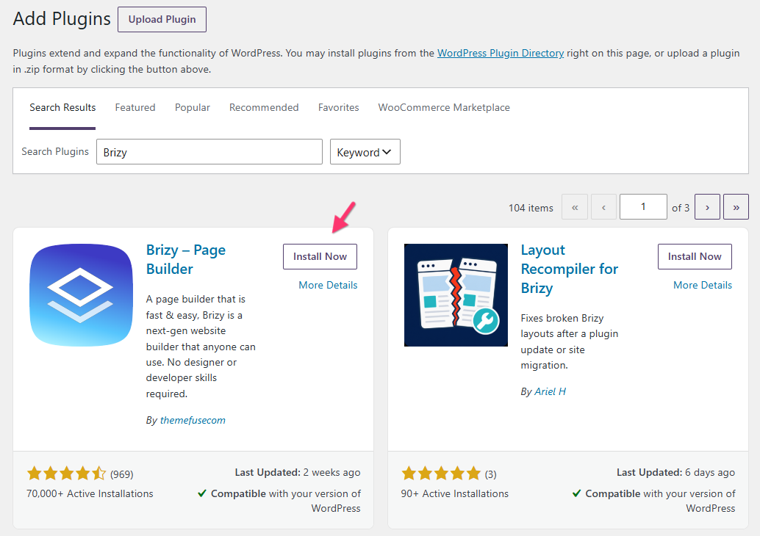
Task: Click the five-star rating of Layout Recompiler
Action: (x=441, y=473)
